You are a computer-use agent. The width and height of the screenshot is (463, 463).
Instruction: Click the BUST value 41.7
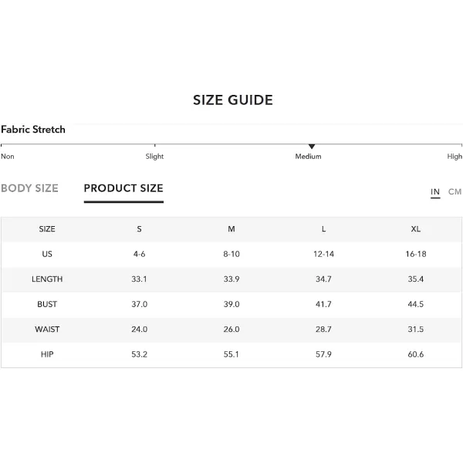[x=323, y=304]
